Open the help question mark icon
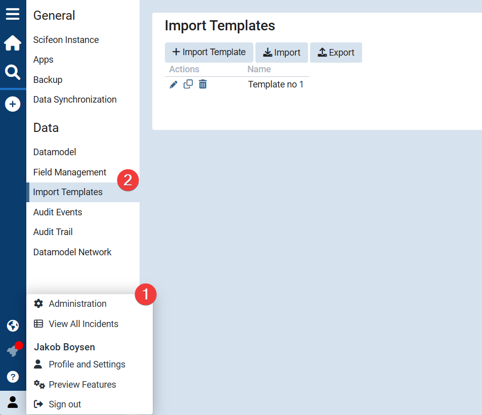The image size is (482, 415). click(13, 377)
